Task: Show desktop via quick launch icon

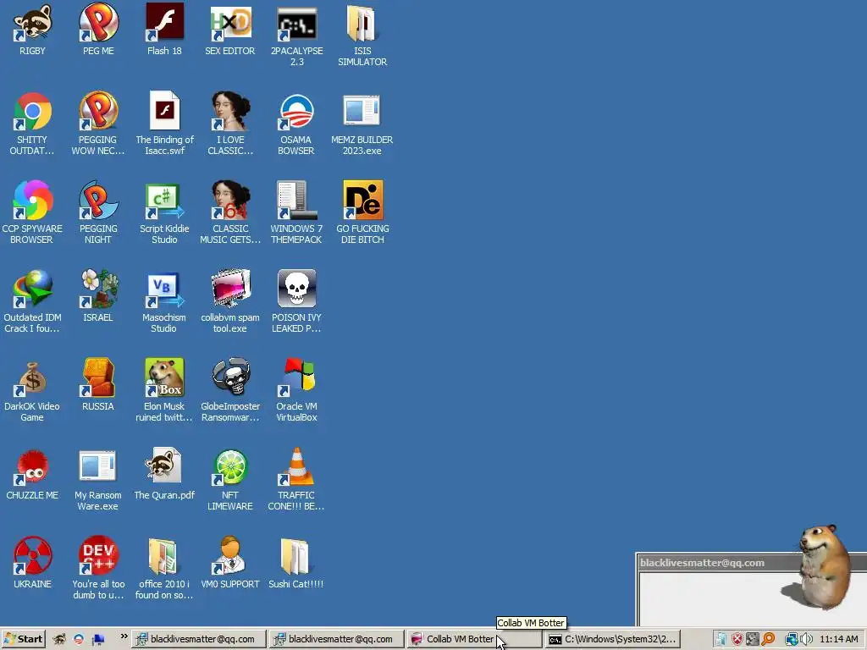Action: click(x=98, y=640)
